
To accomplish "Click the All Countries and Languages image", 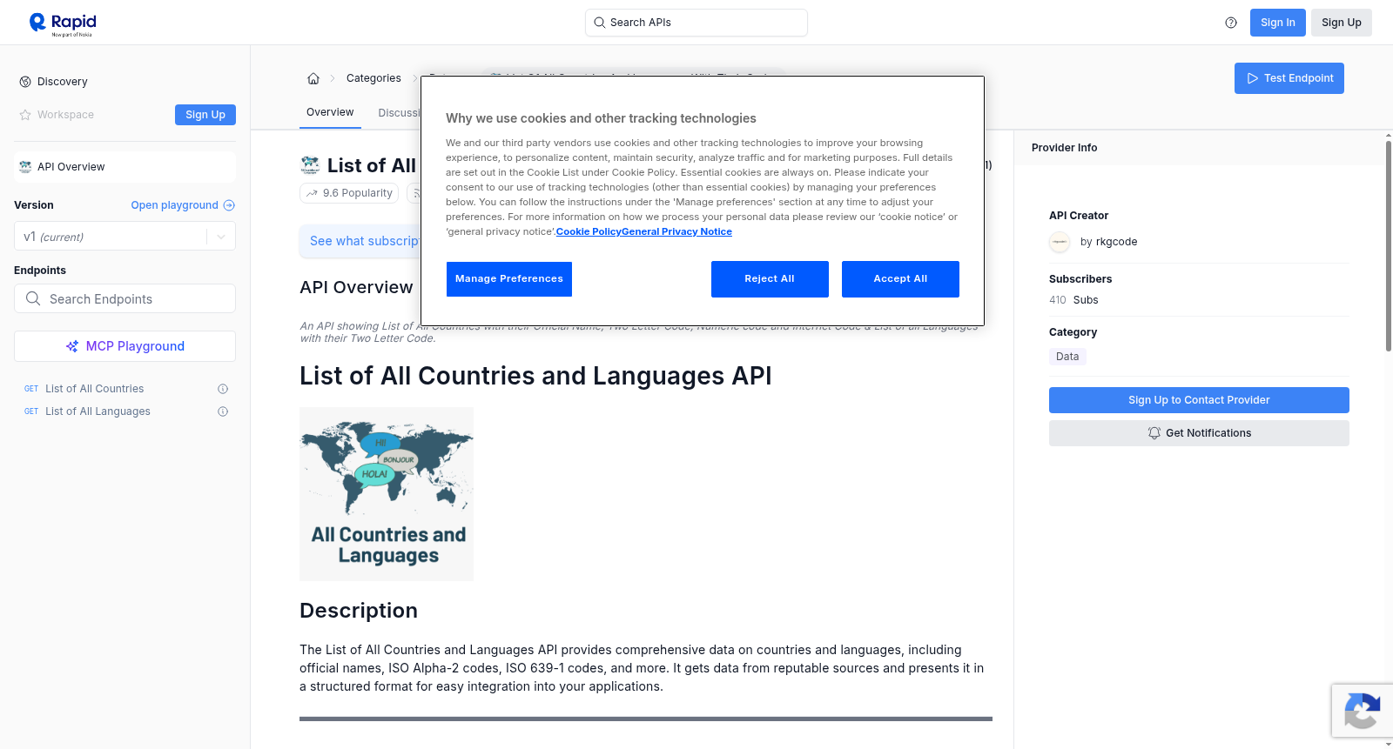I will [x=387, y=494].
